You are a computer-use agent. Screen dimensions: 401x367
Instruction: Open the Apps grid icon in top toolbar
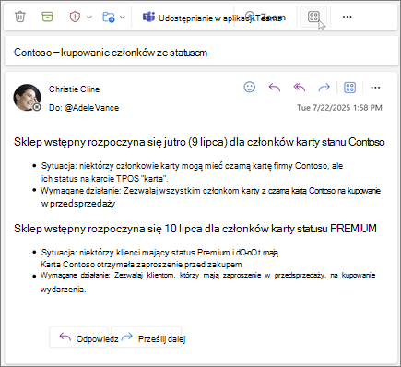[x=313, y=17]
